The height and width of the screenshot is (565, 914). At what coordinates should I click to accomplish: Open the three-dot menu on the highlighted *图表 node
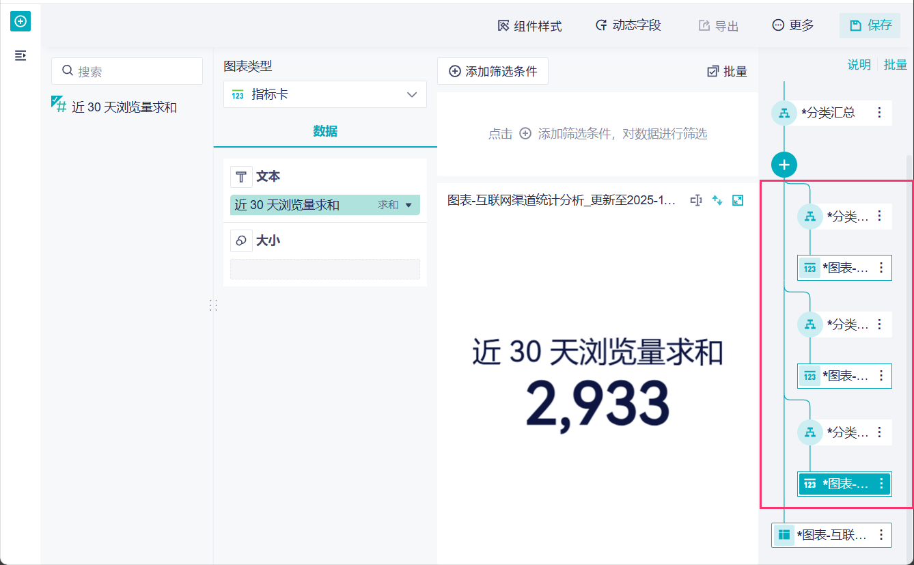pos(881,484)
